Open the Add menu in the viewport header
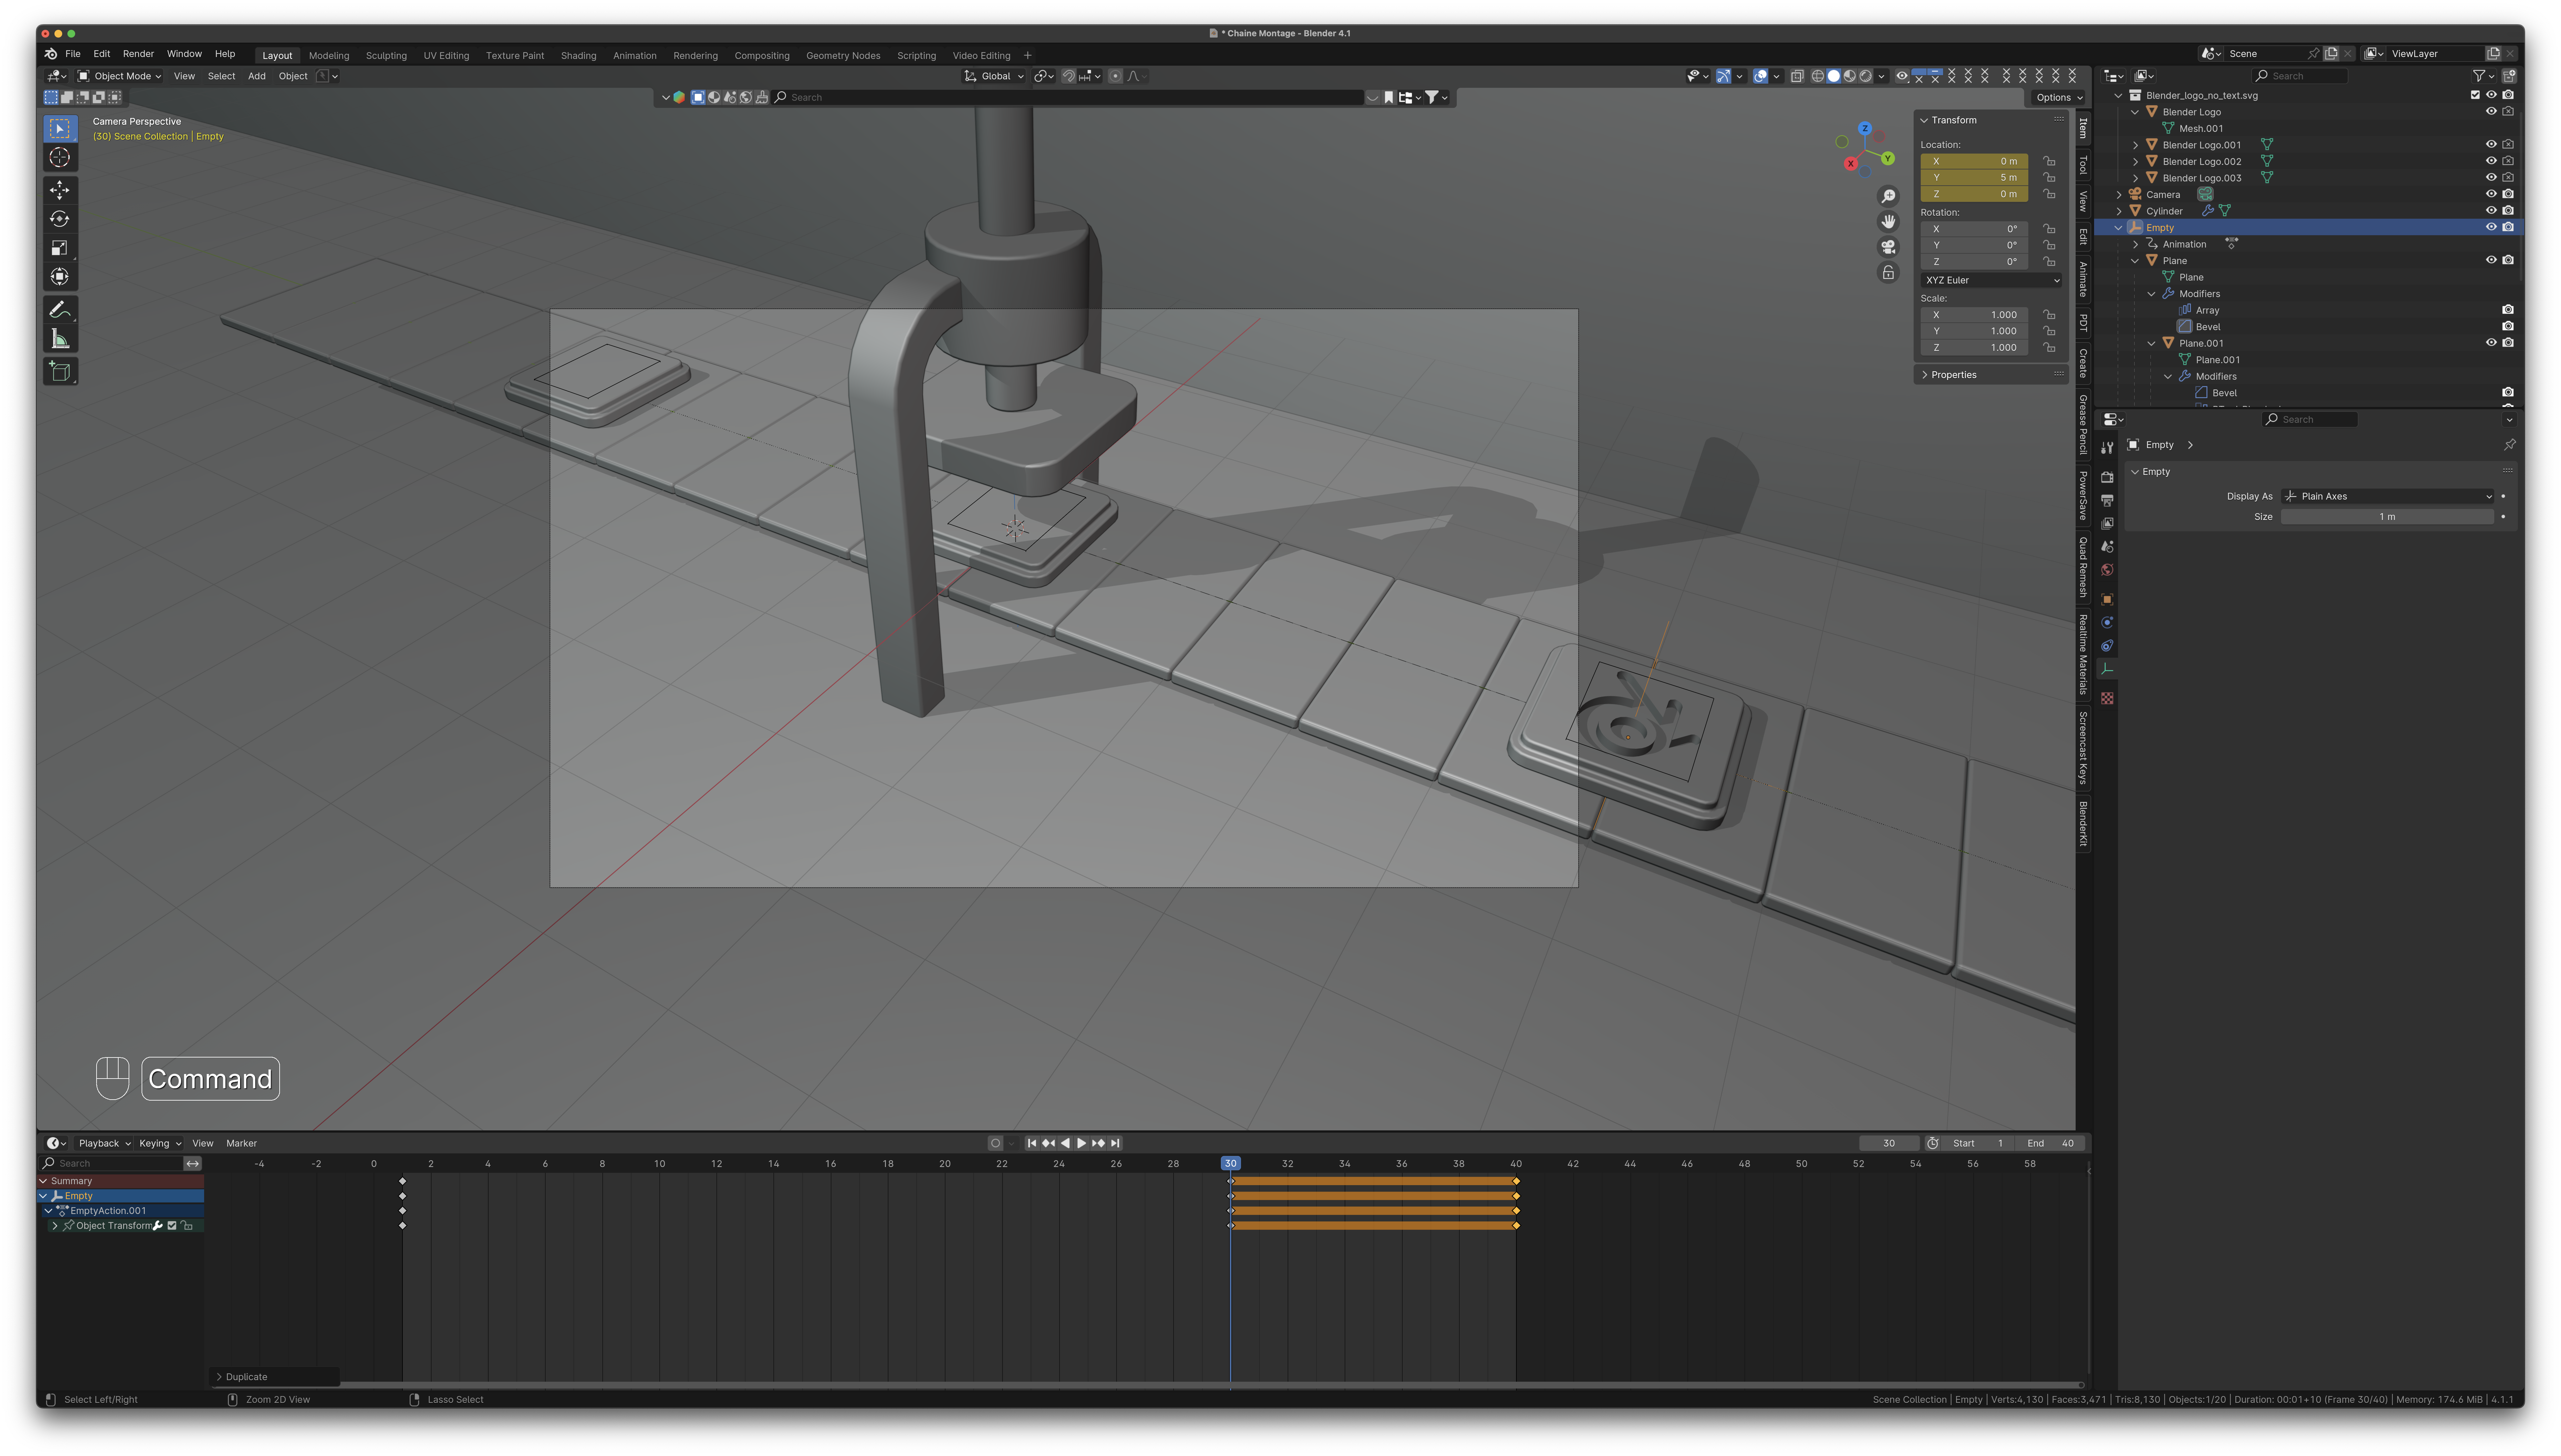This screenshot has height=1456, width=2561. coord(257,76)
